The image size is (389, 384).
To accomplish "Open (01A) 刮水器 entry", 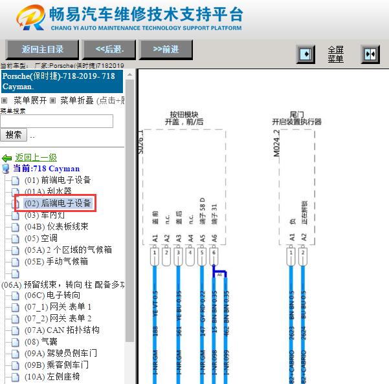I will point(48,190).
